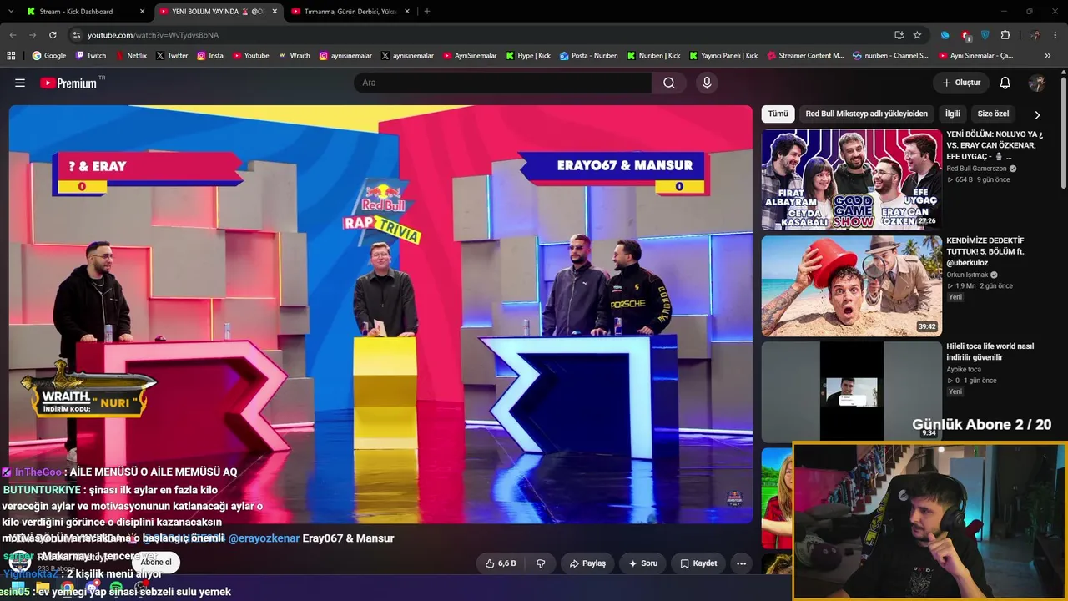The image size is (1068, 601).
Task: Save the video with Kaydet button
Action: [698, 563]
